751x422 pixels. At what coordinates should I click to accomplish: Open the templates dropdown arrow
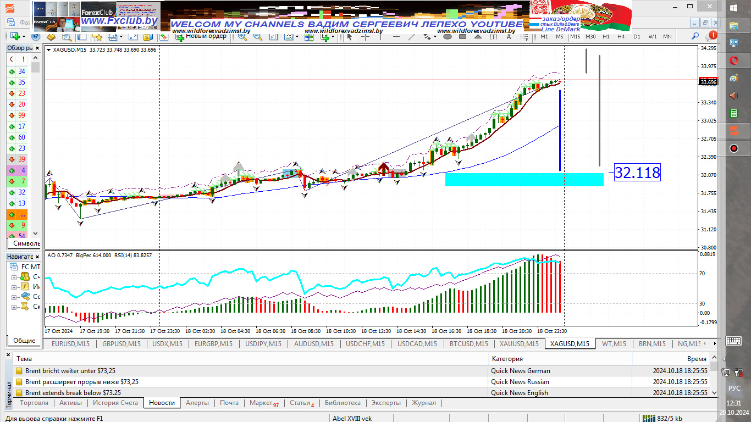333,37
